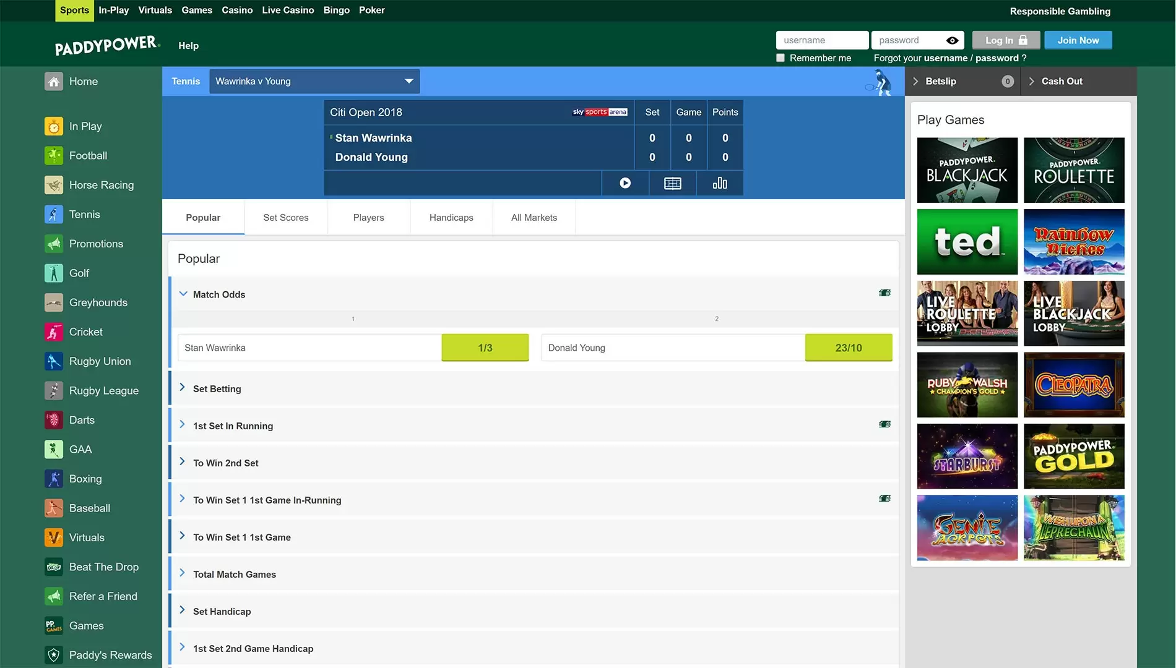Image resolution: width=1176 pixels, height=668 pixels.
Task: Click the Home house icon in sidebar
Action: pos(54,82)
